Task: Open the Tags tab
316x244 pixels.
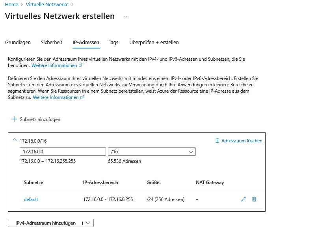Action: 113,43
